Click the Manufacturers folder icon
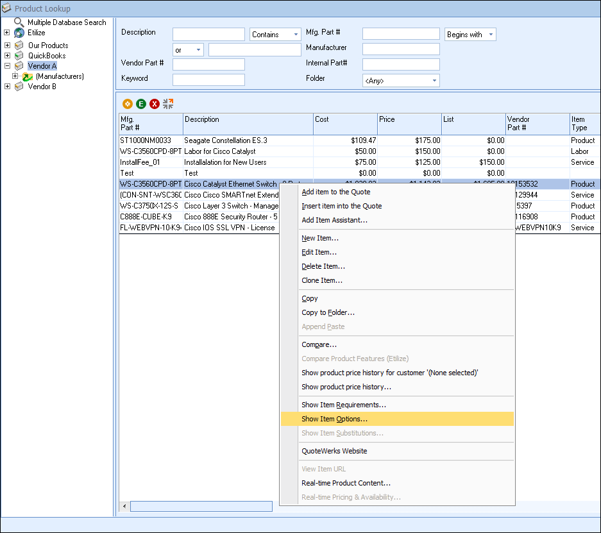The image size is (601, 533). point(28,76)
